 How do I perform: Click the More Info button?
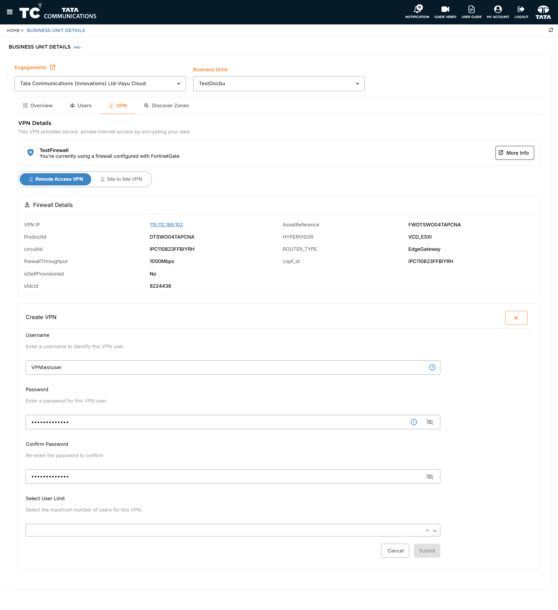(514, 153)
